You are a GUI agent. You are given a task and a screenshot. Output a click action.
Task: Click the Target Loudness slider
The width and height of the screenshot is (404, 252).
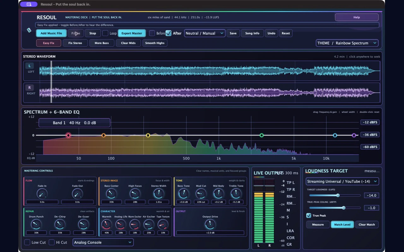coord(335,195)
